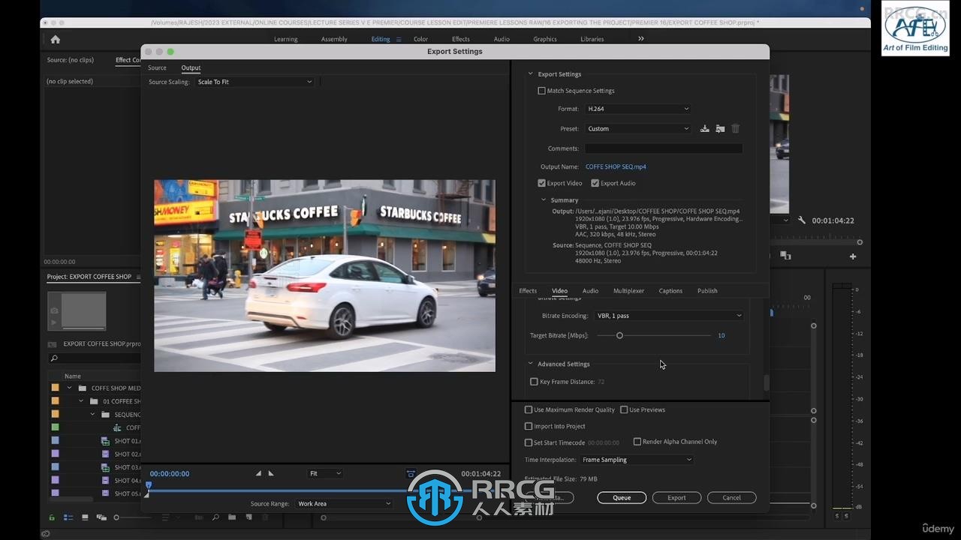This screenshot has height=540, width=961.
Task: Uncheck the Export Audio checkbox
Action: point(595,183)
